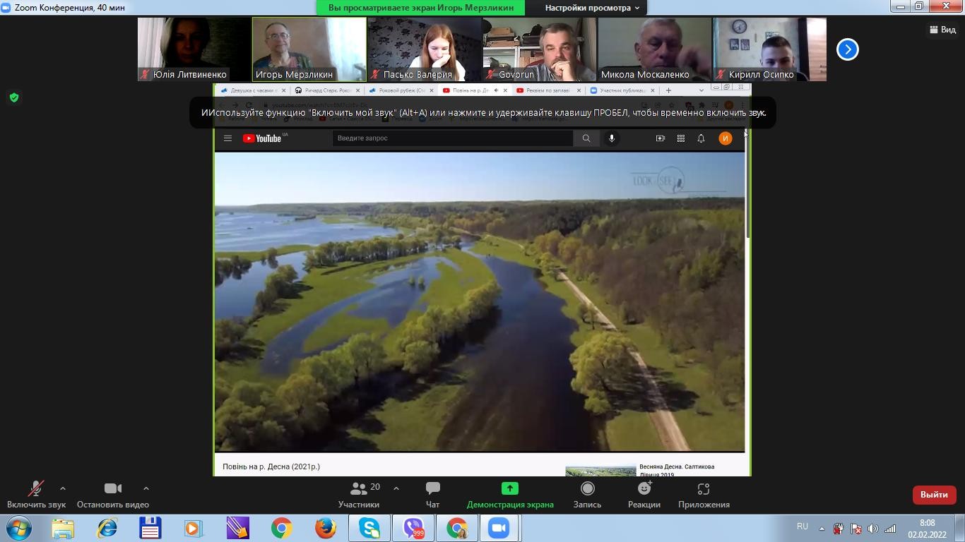Select Юлія Литвиненко video thumbnail
The width and height of the screenshot is (965, 542).
point(194,49)
